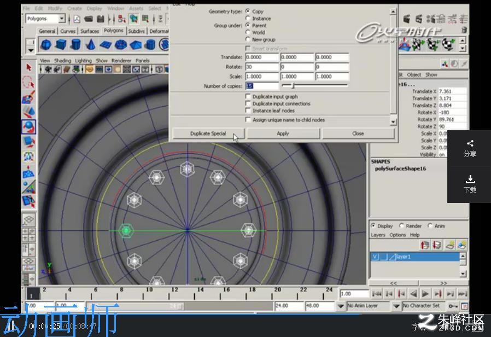Click the New Scene icon
The height and width of the screenshot is (337, 491).
[77, 19]
